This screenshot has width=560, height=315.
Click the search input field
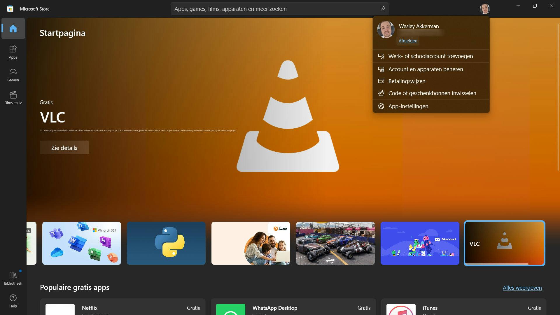274,9
